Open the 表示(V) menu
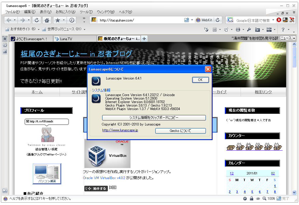This screenshot has height=205, width=299. (46, 12)
